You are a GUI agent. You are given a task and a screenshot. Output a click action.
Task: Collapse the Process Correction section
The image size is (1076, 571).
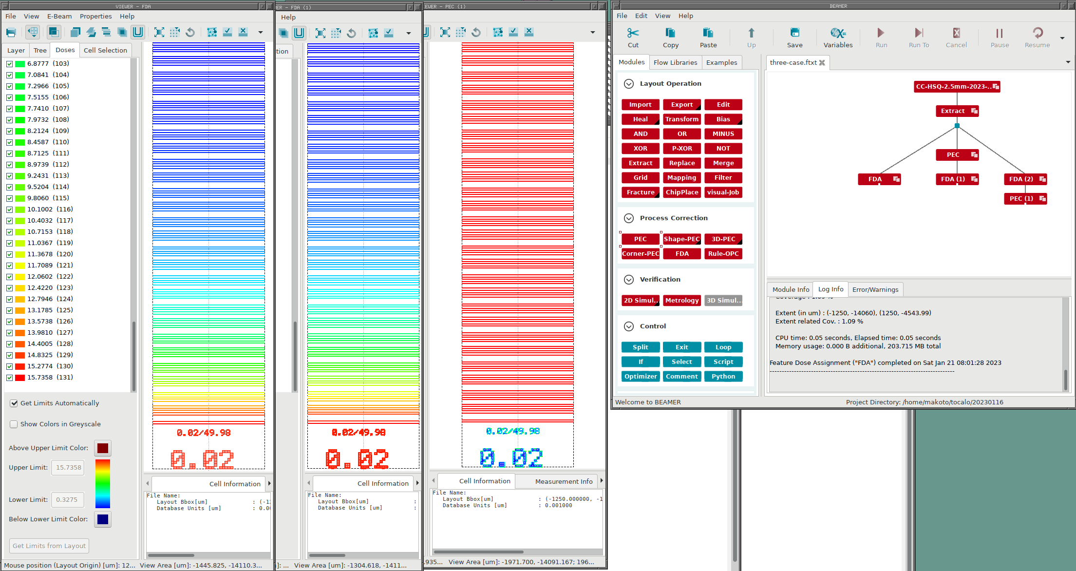point(629,218)
